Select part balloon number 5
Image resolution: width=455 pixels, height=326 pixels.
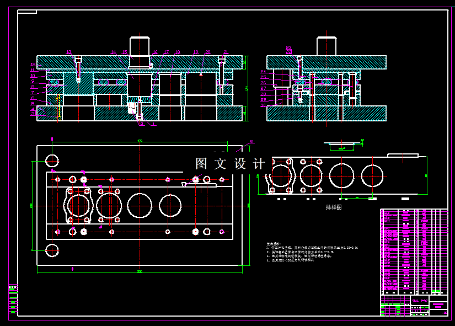pos(33,104)
